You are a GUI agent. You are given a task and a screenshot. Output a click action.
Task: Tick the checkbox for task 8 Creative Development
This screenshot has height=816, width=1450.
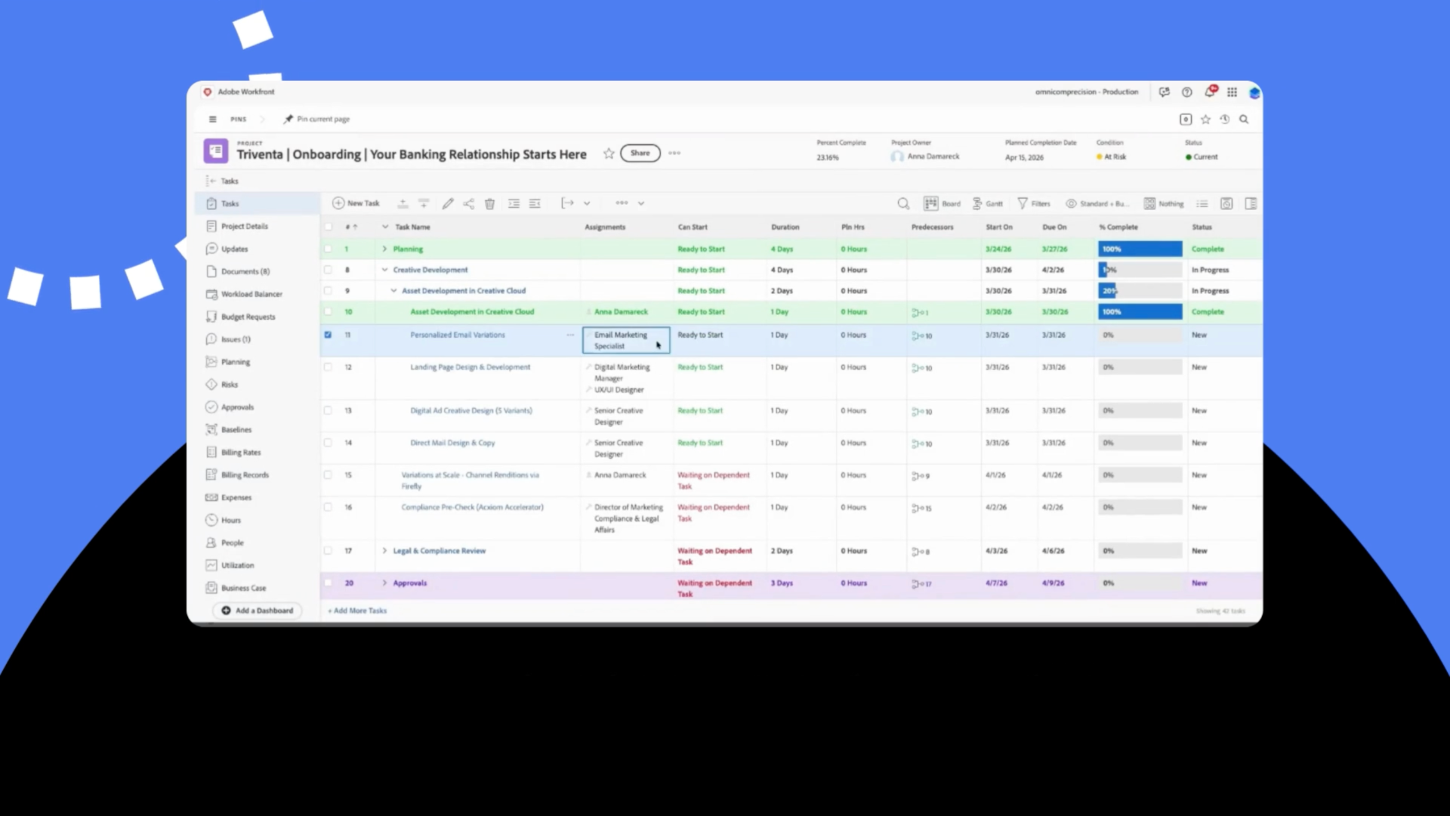(328, 270)
